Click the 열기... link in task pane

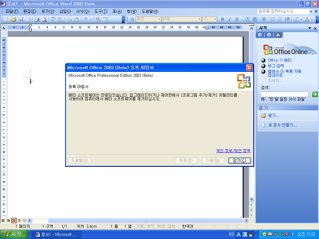click(x=274, y=115)
